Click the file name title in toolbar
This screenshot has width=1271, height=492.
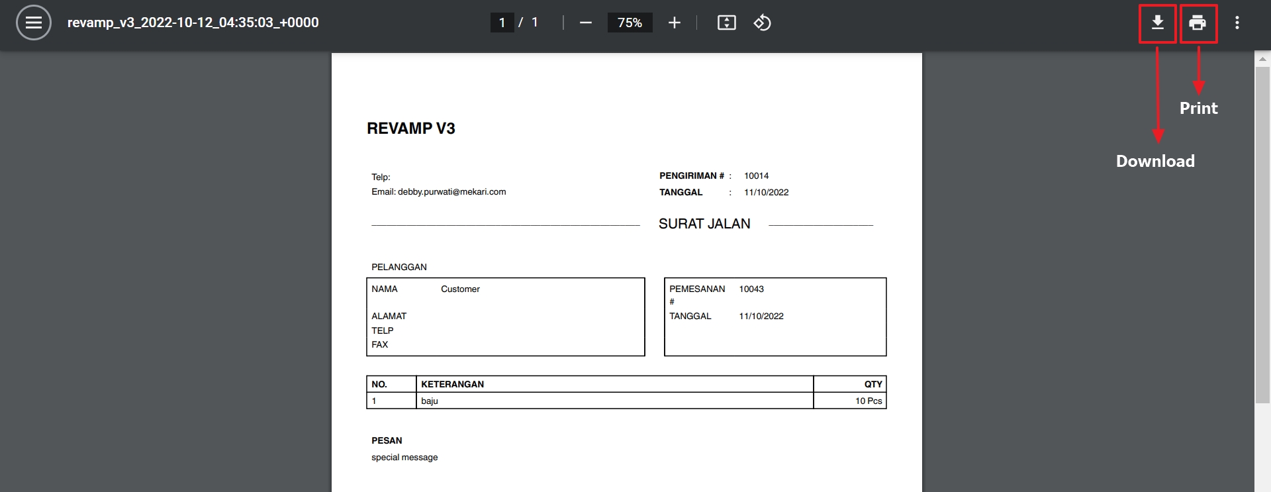(193, 23)
